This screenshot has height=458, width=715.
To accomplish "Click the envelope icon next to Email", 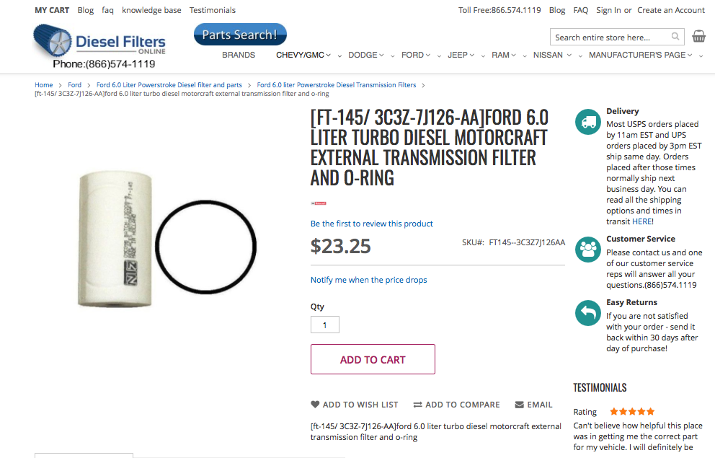I will point(520,405).
